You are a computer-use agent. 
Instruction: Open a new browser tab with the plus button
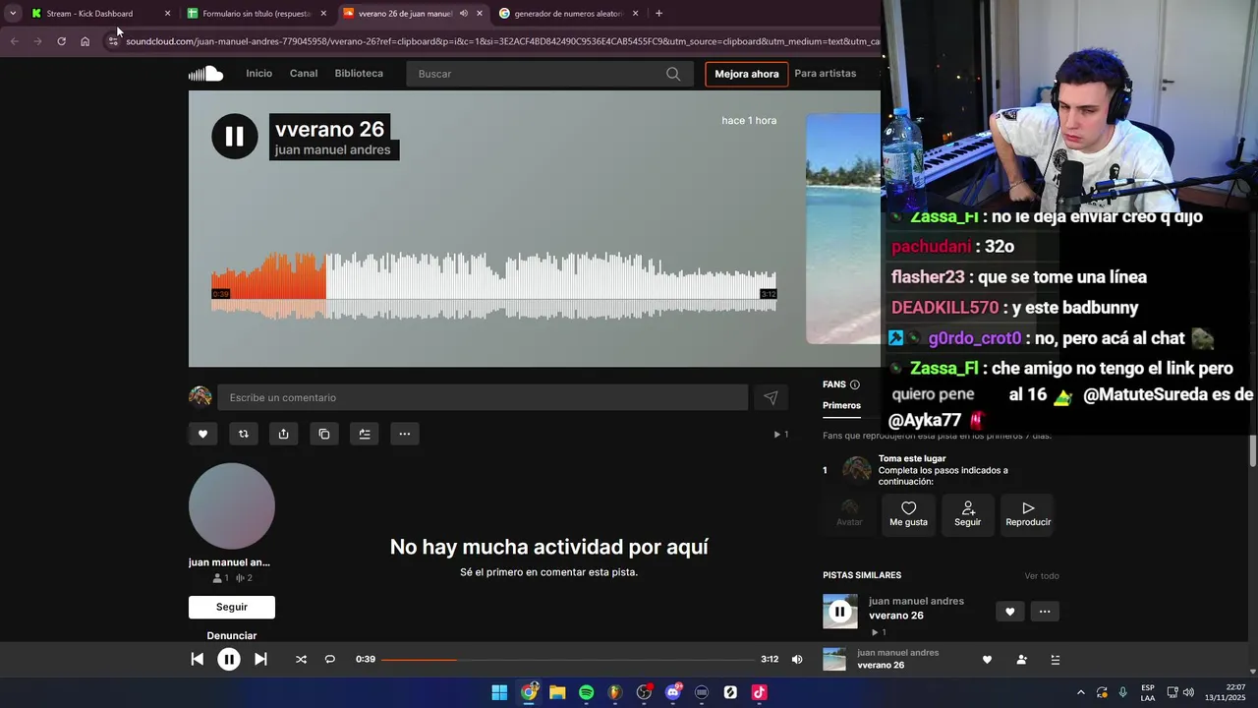[658, 14]
